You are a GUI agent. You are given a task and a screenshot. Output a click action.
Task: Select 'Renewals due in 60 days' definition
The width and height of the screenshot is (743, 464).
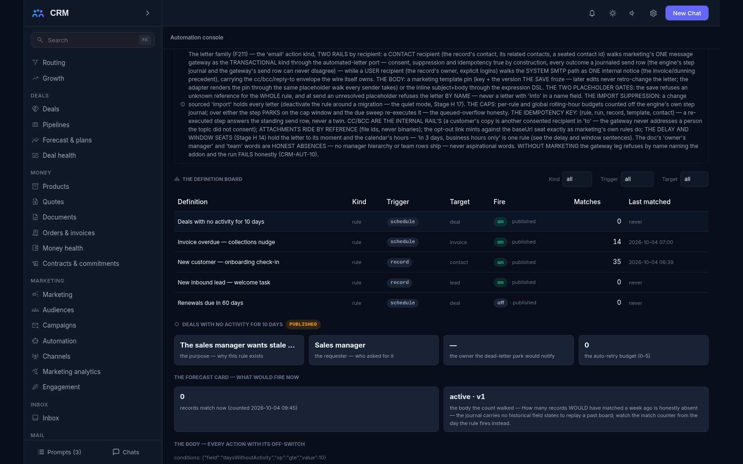(210, 303)
